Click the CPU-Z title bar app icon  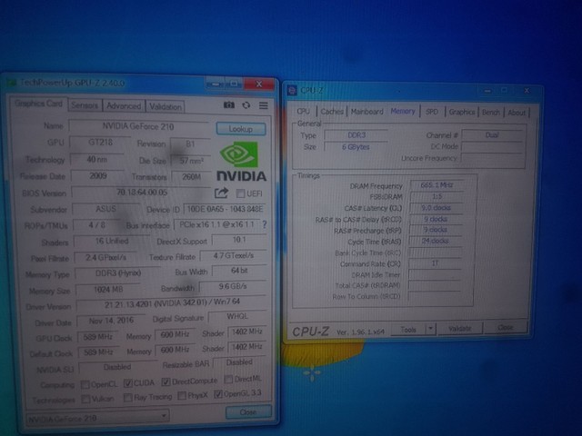click(x=292, y=90)
